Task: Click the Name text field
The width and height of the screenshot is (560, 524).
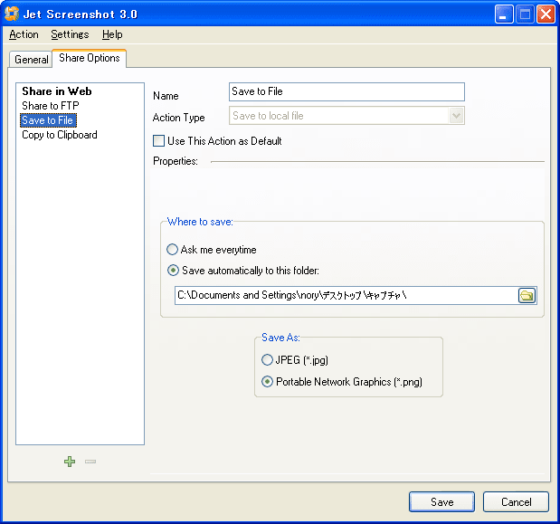Action: coord(346,91)
